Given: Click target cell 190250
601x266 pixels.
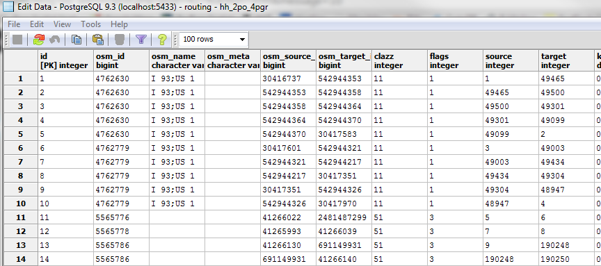Looking at the screenshot, I should point(566,259).
